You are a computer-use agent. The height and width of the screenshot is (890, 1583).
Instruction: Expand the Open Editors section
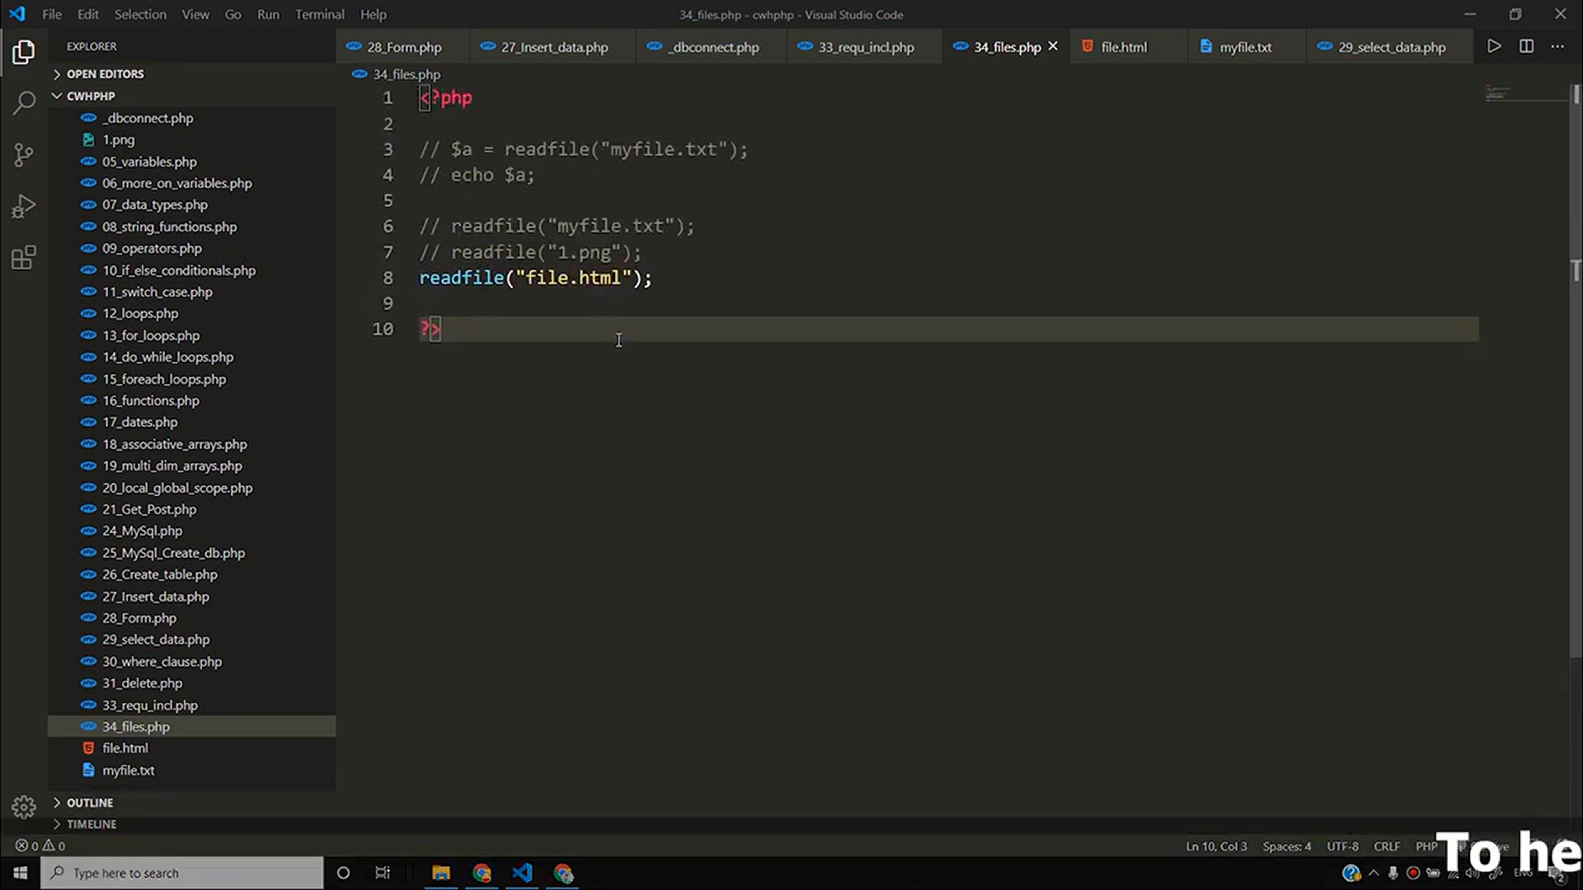click(106, 74)
